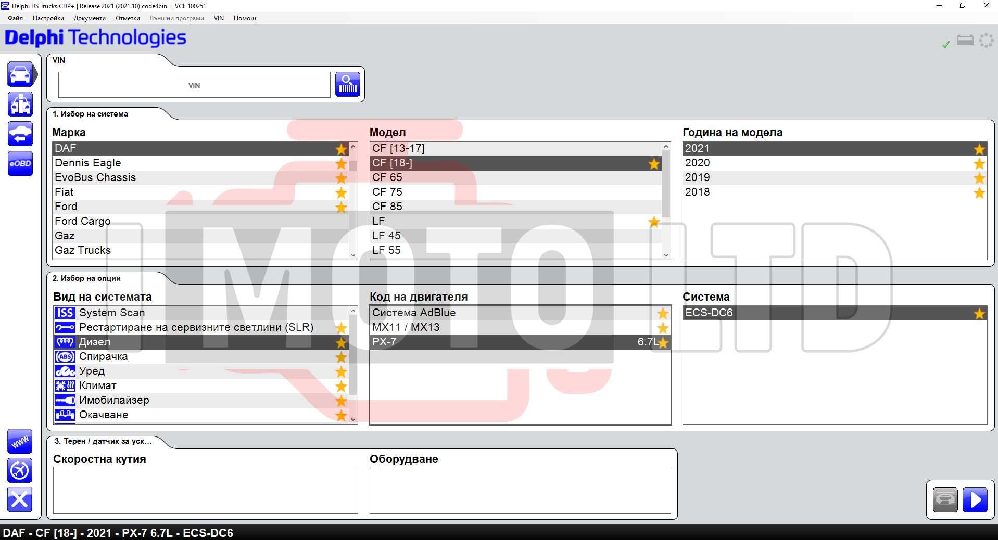Open the Отметки menu

point(128,18)
